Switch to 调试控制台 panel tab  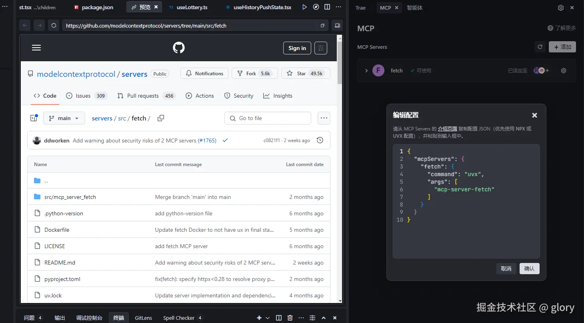point(89,318)
